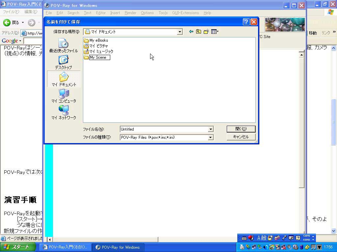Open the ファイル(F) menu in the browser
Image resolution: width=337 pixels, height=252 pixels.
click(x=11, y=12)
